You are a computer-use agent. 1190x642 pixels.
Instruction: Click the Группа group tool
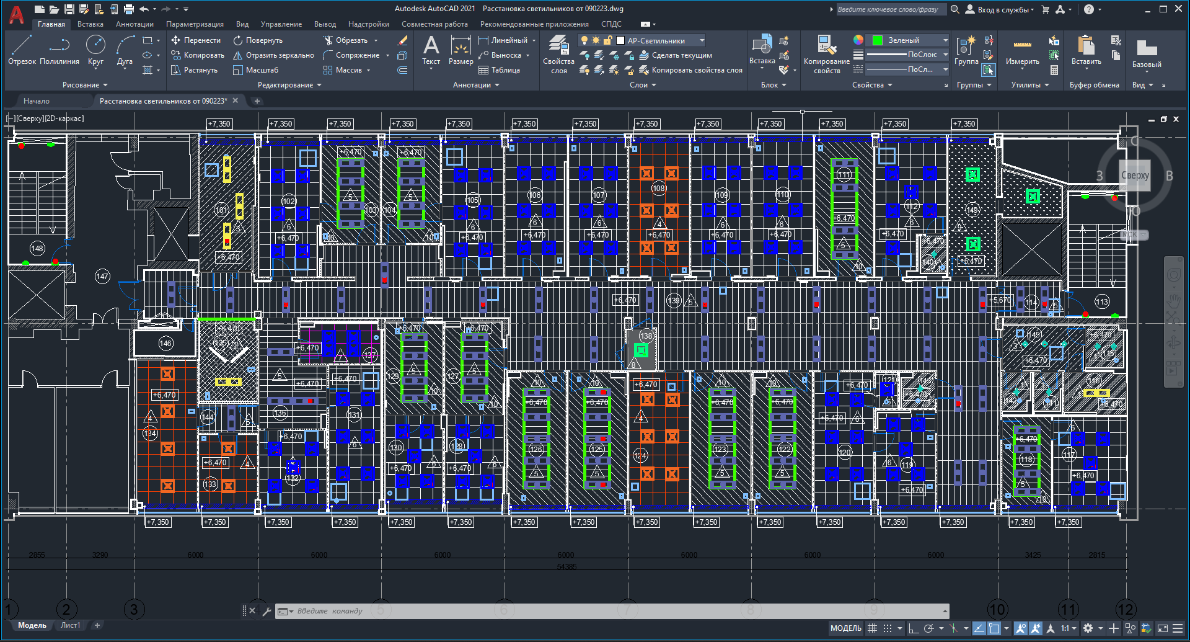click(x=966, y=50)
